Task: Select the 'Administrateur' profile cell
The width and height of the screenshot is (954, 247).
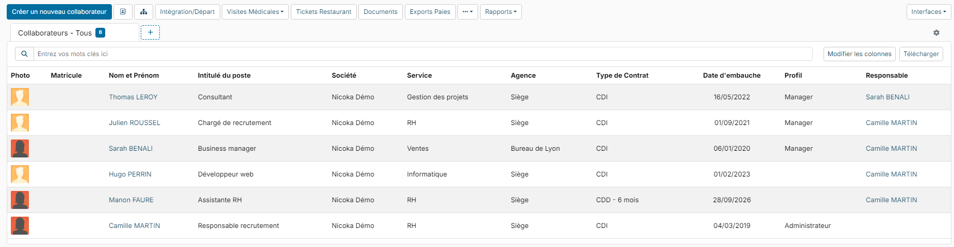Action: (x=808, y=225)
